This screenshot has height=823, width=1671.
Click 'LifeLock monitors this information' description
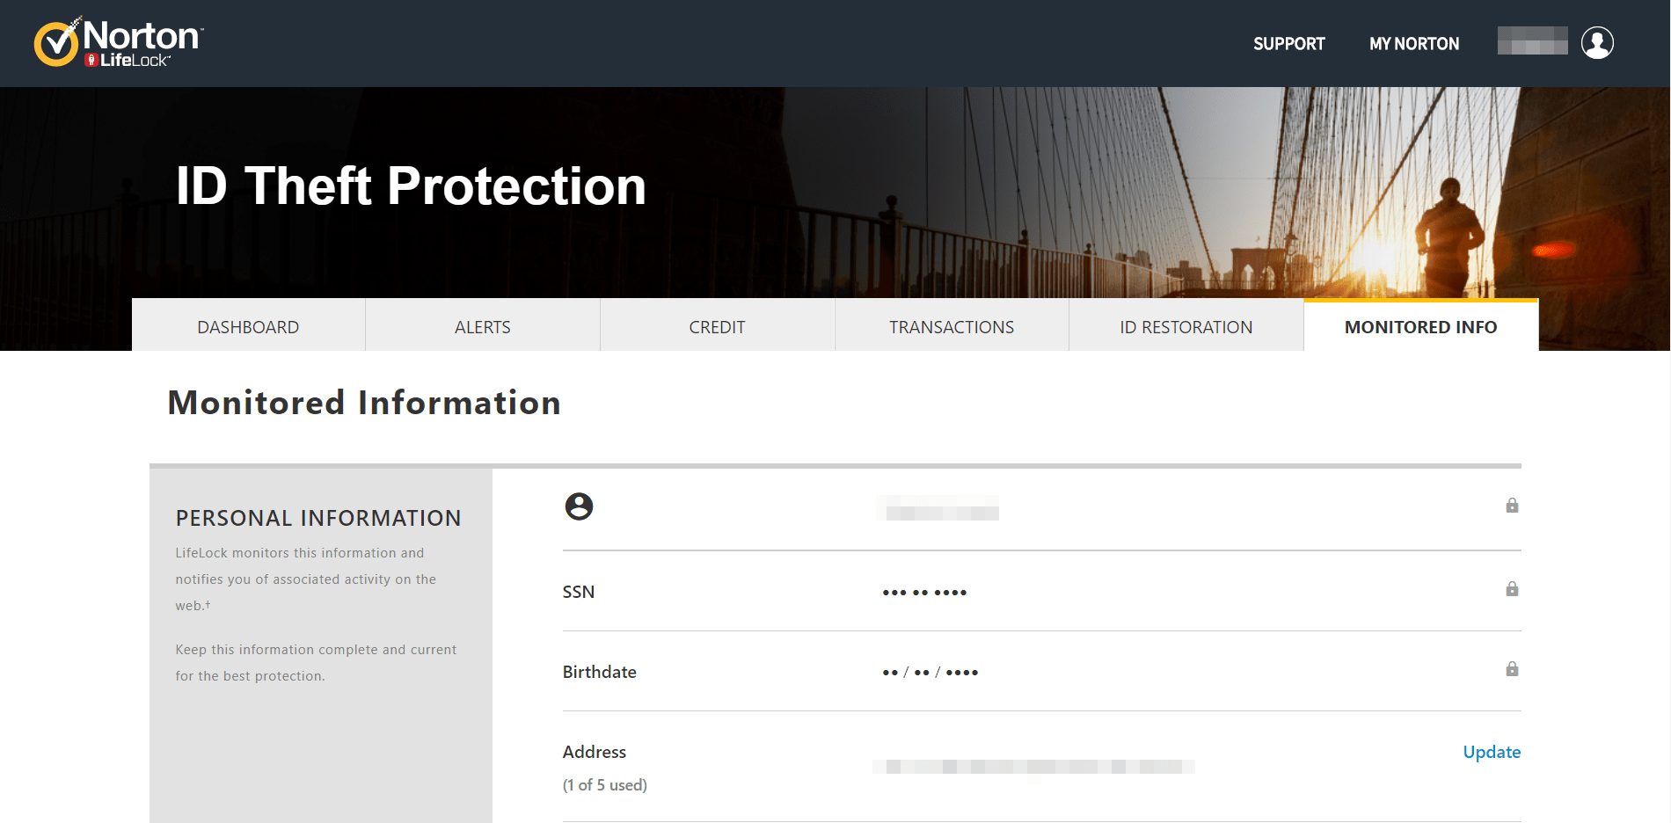[306, 579]
